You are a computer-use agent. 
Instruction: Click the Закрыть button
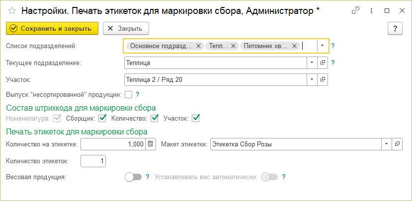(126, 28)
